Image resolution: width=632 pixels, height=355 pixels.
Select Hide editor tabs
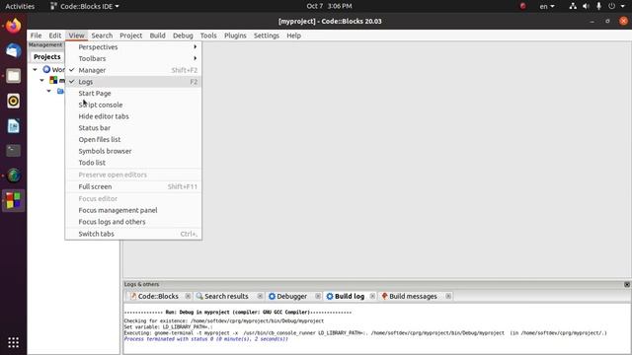(x=133, y=116)
